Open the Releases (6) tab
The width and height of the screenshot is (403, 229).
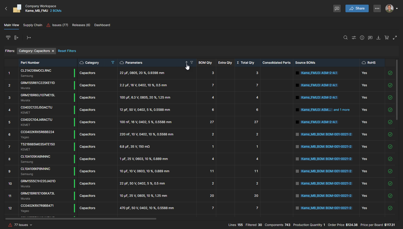(x=81, y=25)
